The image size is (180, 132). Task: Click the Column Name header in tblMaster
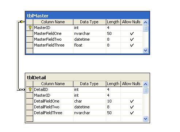tap(53, 22)
